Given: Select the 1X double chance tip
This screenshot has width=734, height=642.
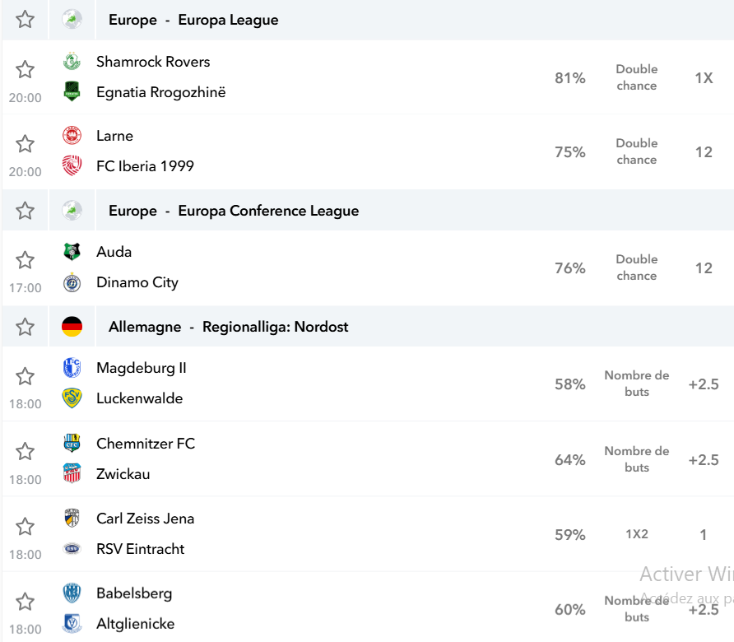Looking at the screenshot, I should [704, 77].
